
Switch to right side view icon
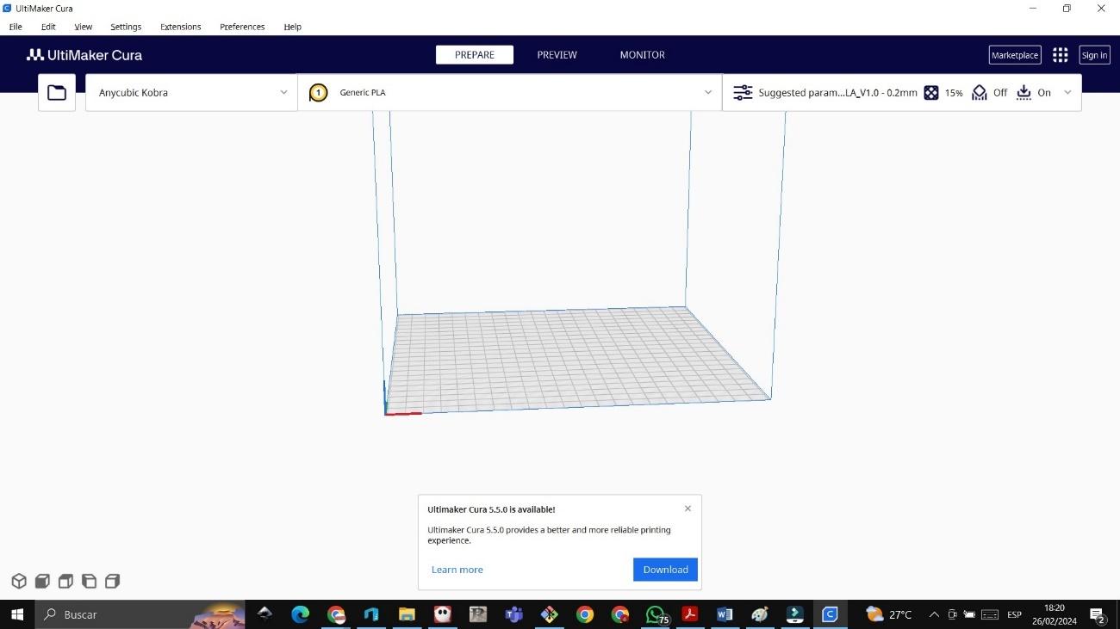tap(112, 582)
